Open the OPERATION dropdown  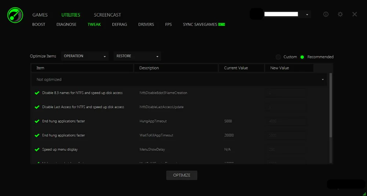click(85, 56)
